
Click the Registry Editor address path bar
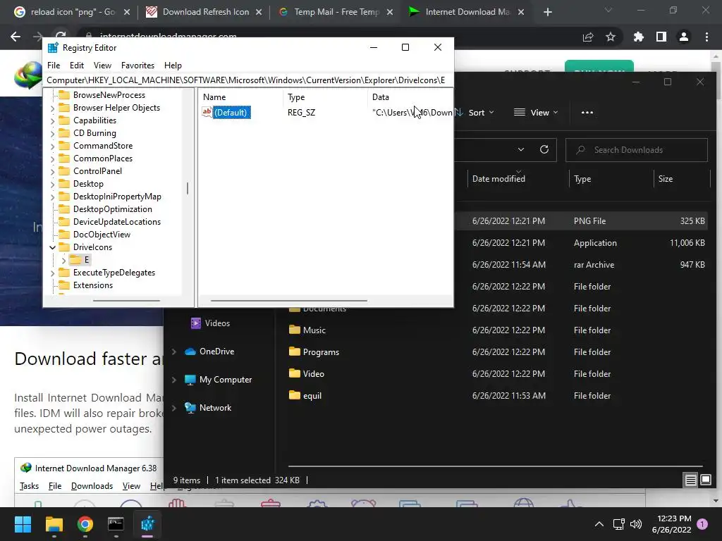pyautogui.click(x=247, y=80)
